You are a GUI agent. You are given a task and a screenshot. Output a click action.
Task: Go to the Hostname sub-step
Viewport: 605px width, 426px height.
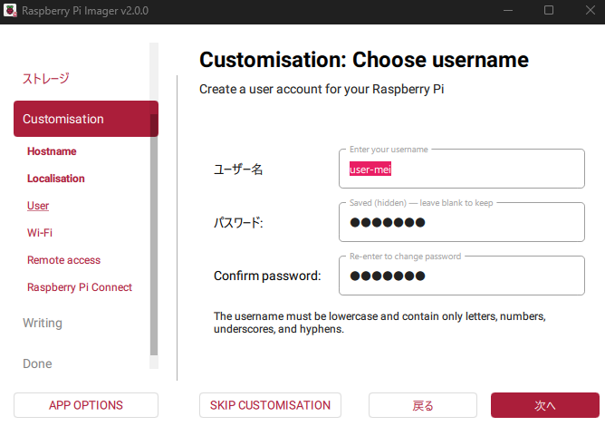pyautogui.click(x=52, y=151)
